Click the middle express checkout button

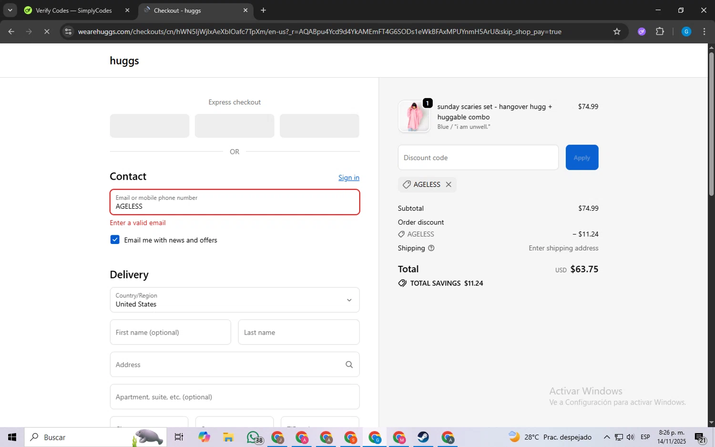235,126
